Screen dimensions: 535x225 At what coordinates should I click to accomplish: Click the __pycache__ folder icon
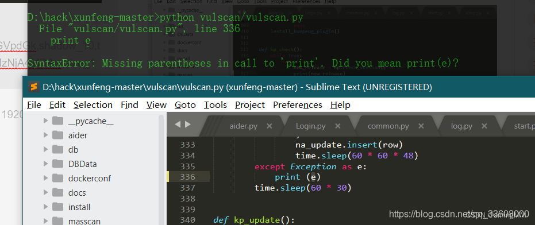(x=58, y=121)
